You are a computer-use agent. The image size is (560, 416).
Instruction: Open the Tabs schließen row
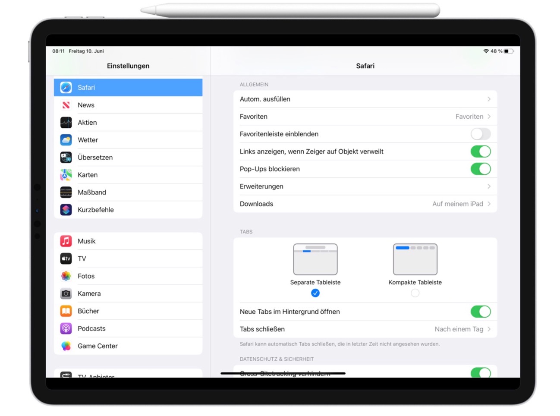click(x=365, y=329)
